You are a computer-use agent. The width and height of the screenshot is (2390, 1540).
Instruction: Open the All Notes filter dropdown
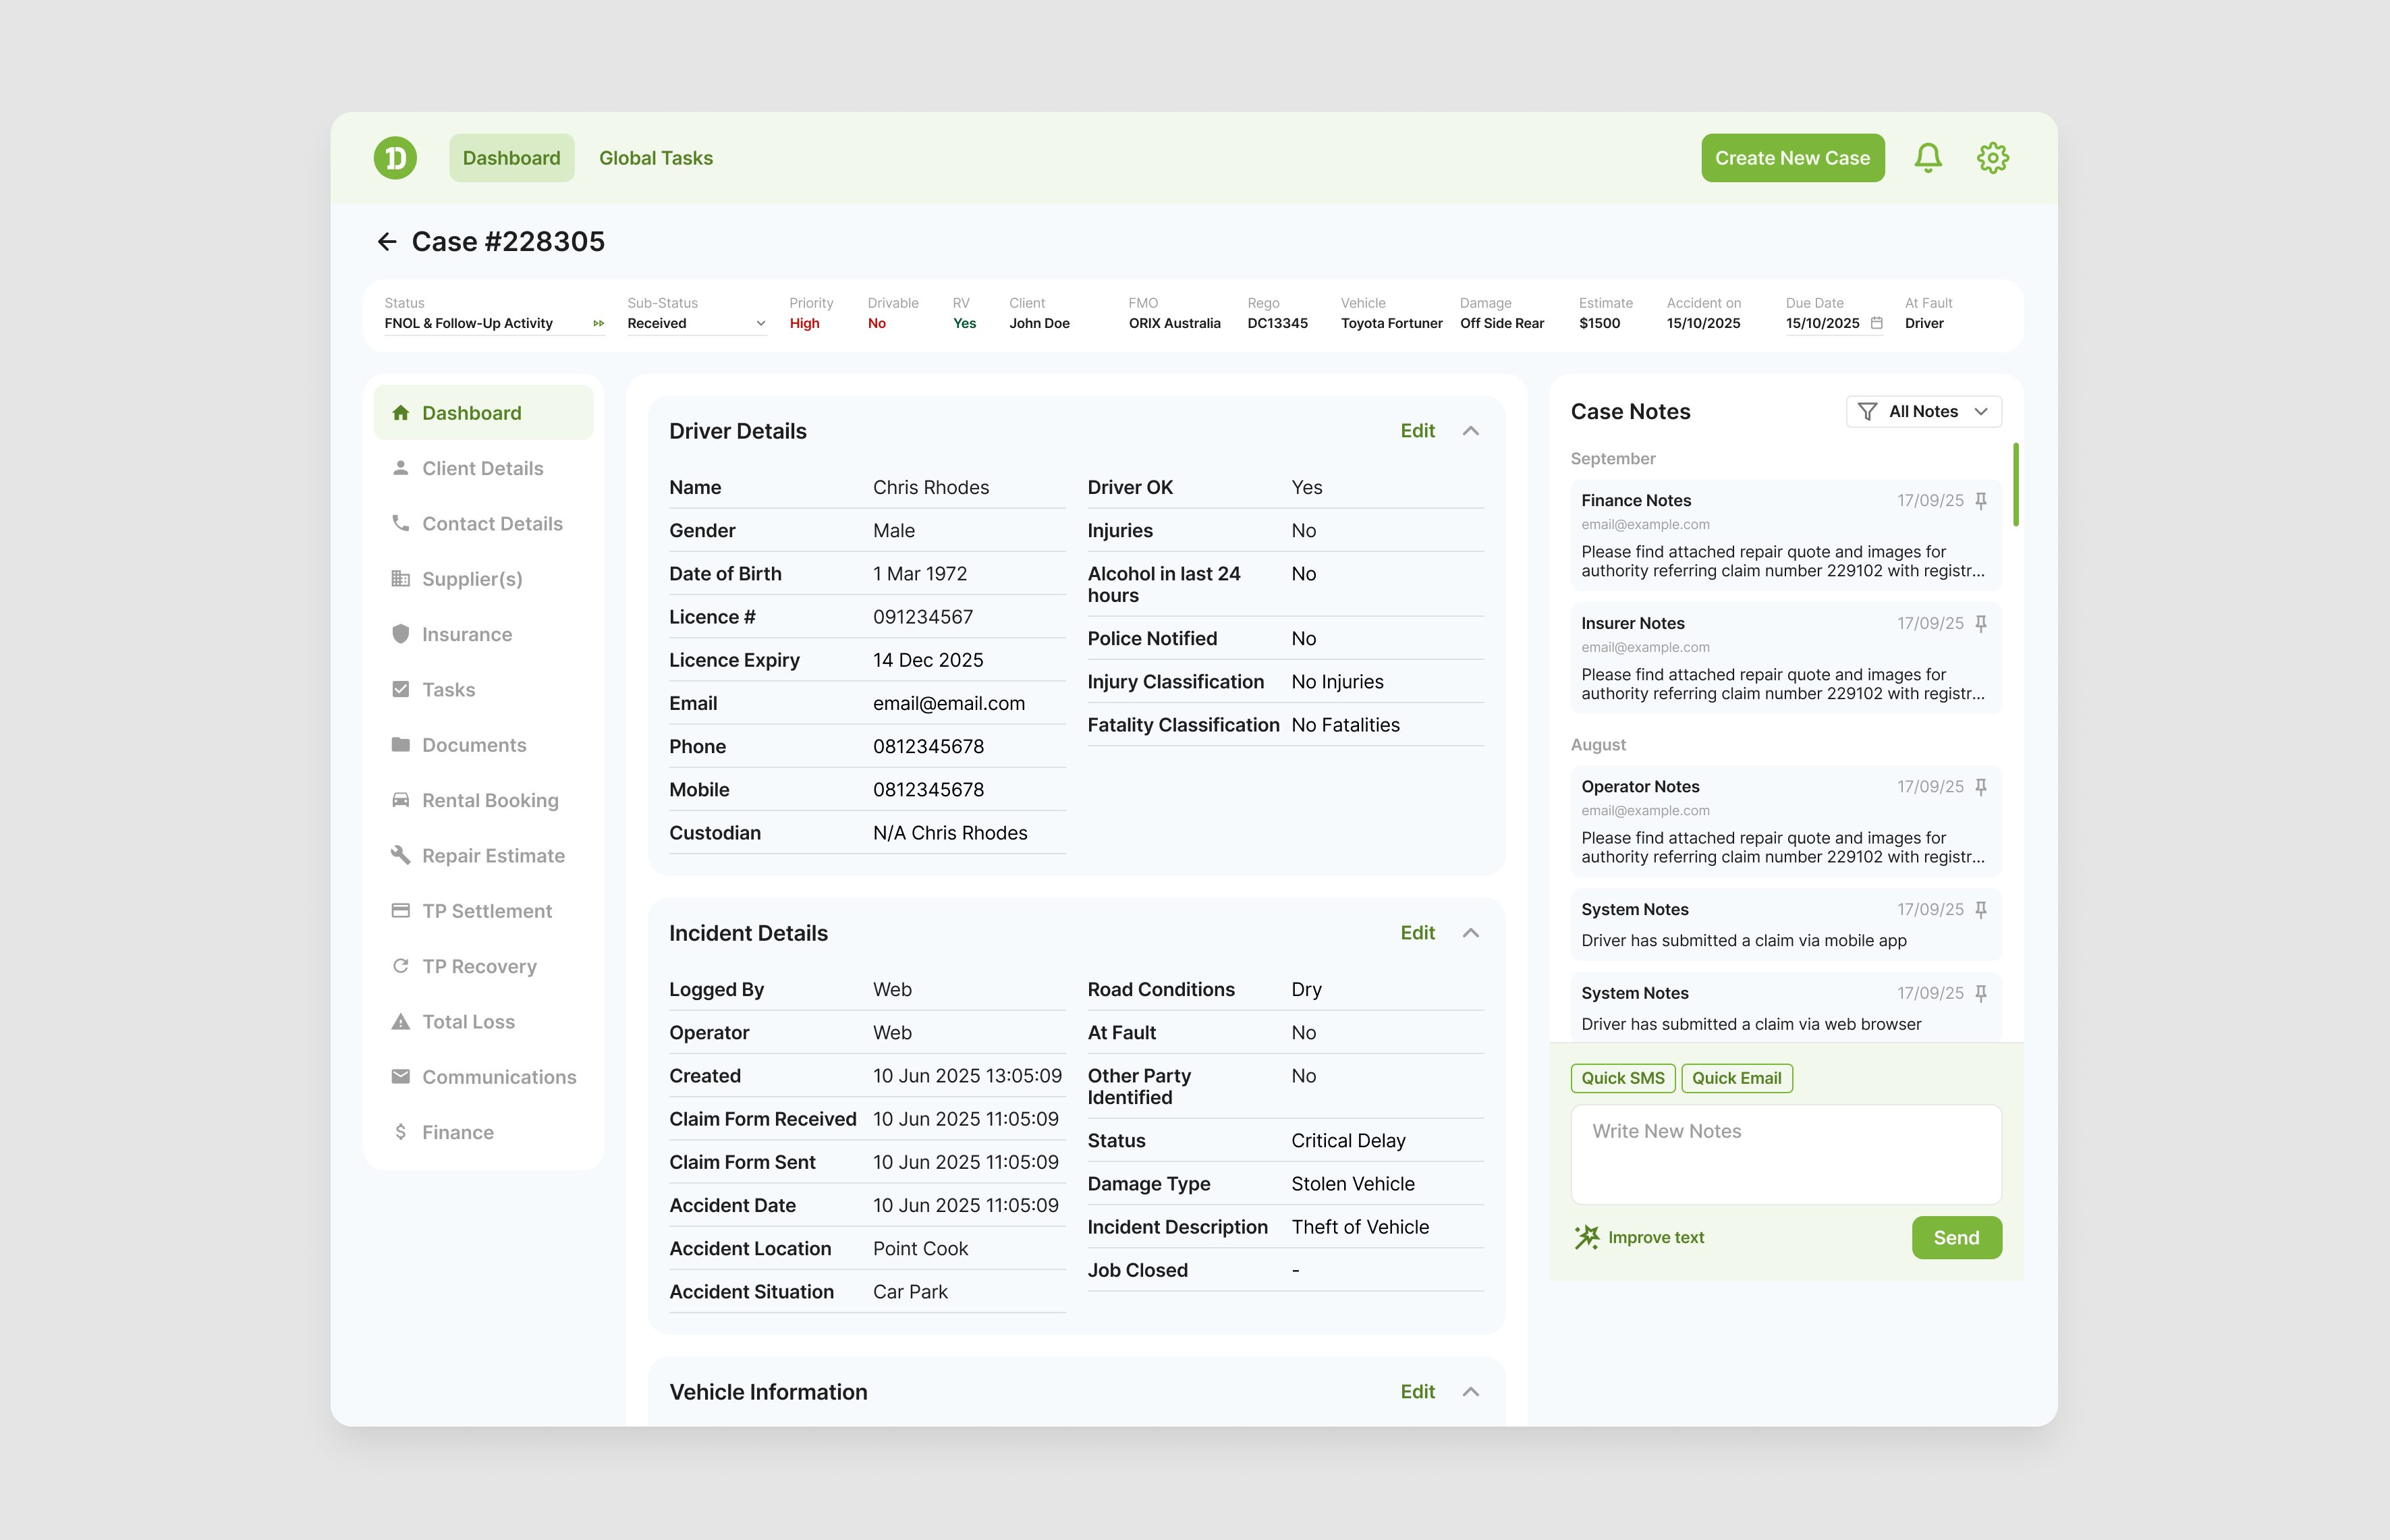(x=1923, y=412)
